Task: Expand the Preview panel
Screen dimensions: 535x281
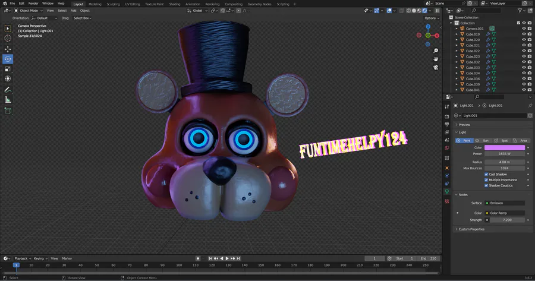Action: click(x=464, y=125)
